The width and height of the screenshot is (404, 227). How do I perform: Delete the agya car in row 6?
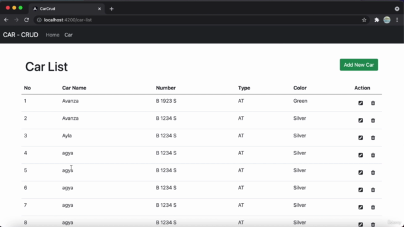pos(373,190)
